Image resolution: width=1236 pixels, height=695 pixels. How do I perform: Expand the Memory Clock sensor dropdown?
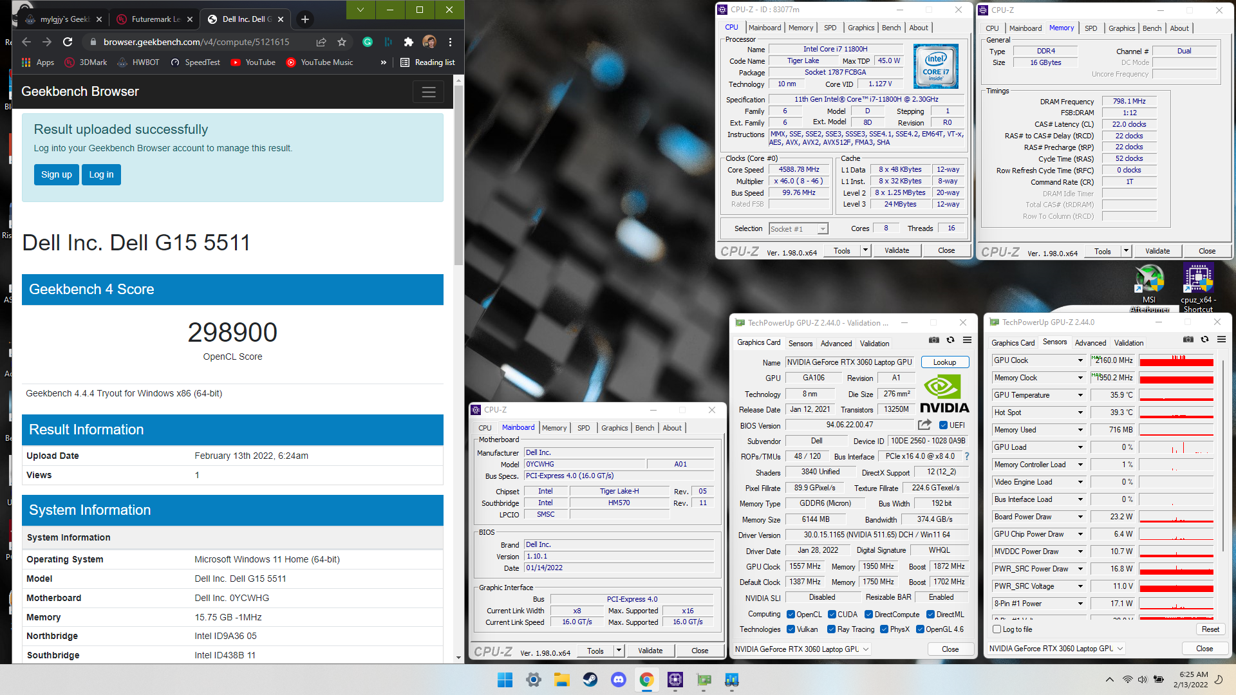pyautogui.click(x=1080, y=378)
